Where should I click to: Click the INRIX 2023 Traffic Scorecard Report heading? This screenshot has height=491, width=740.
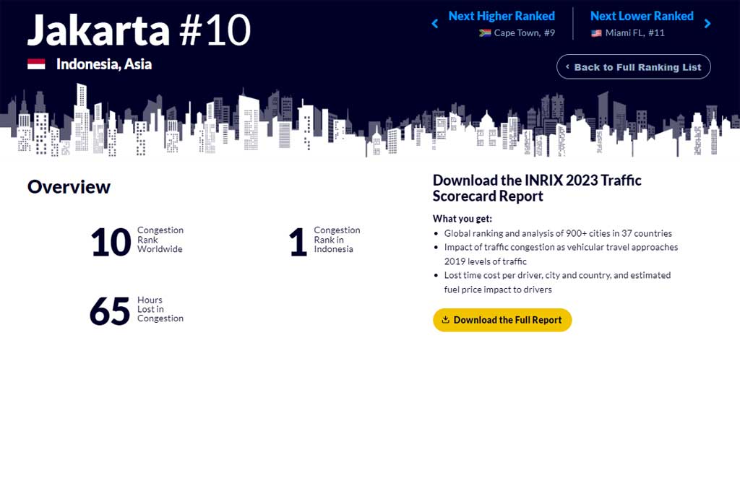click(537, 188)
